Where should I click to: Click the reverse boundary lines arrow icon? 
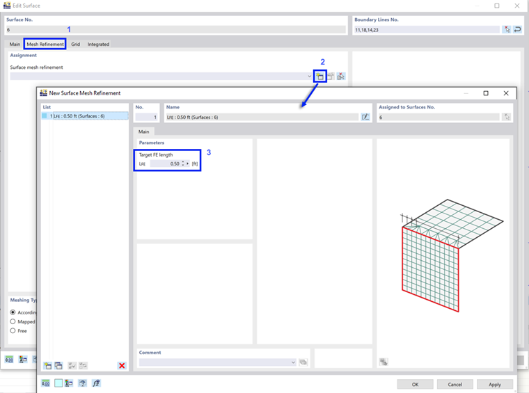518,30
